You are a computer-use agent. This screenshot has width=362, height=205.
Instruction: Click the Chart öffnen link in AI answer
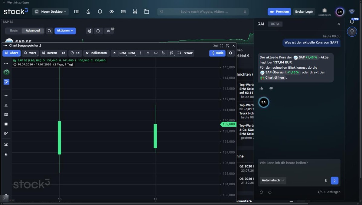tap(272, 78)
